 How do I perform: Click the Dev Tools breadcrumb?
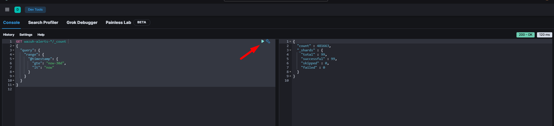(x=35, y=10)
